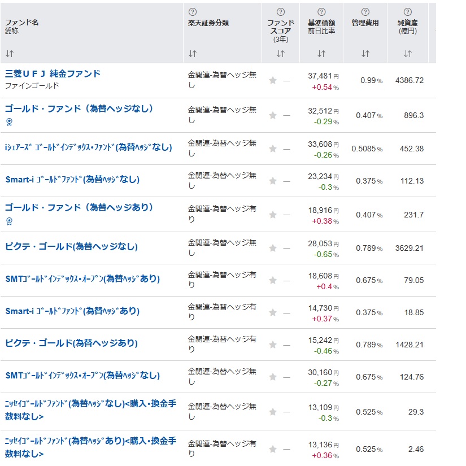Sort the list by 楽天証券分類 column
Screen dimensions: 466x466
pos(193,54)
